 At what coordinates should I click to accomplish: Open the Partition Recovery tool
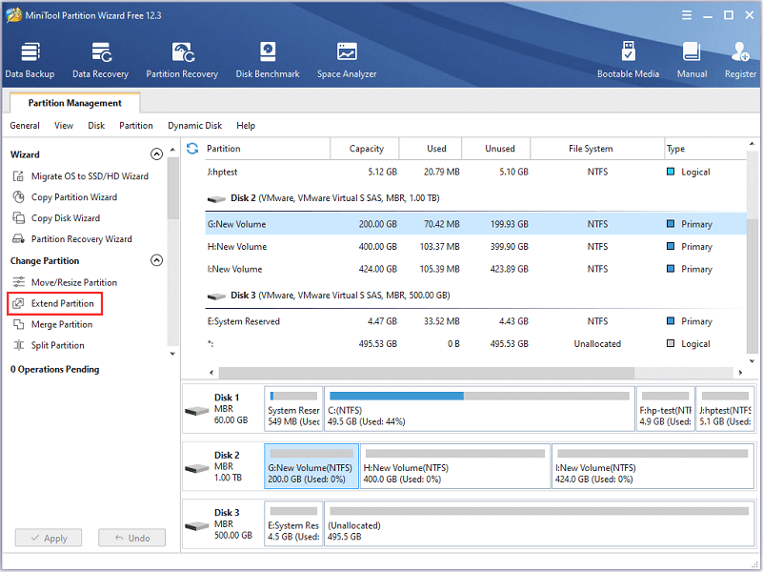pos(182,60)
